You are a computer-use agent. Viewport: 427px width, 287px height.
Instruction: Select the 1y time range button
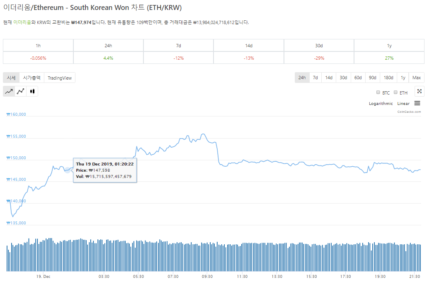403,78
